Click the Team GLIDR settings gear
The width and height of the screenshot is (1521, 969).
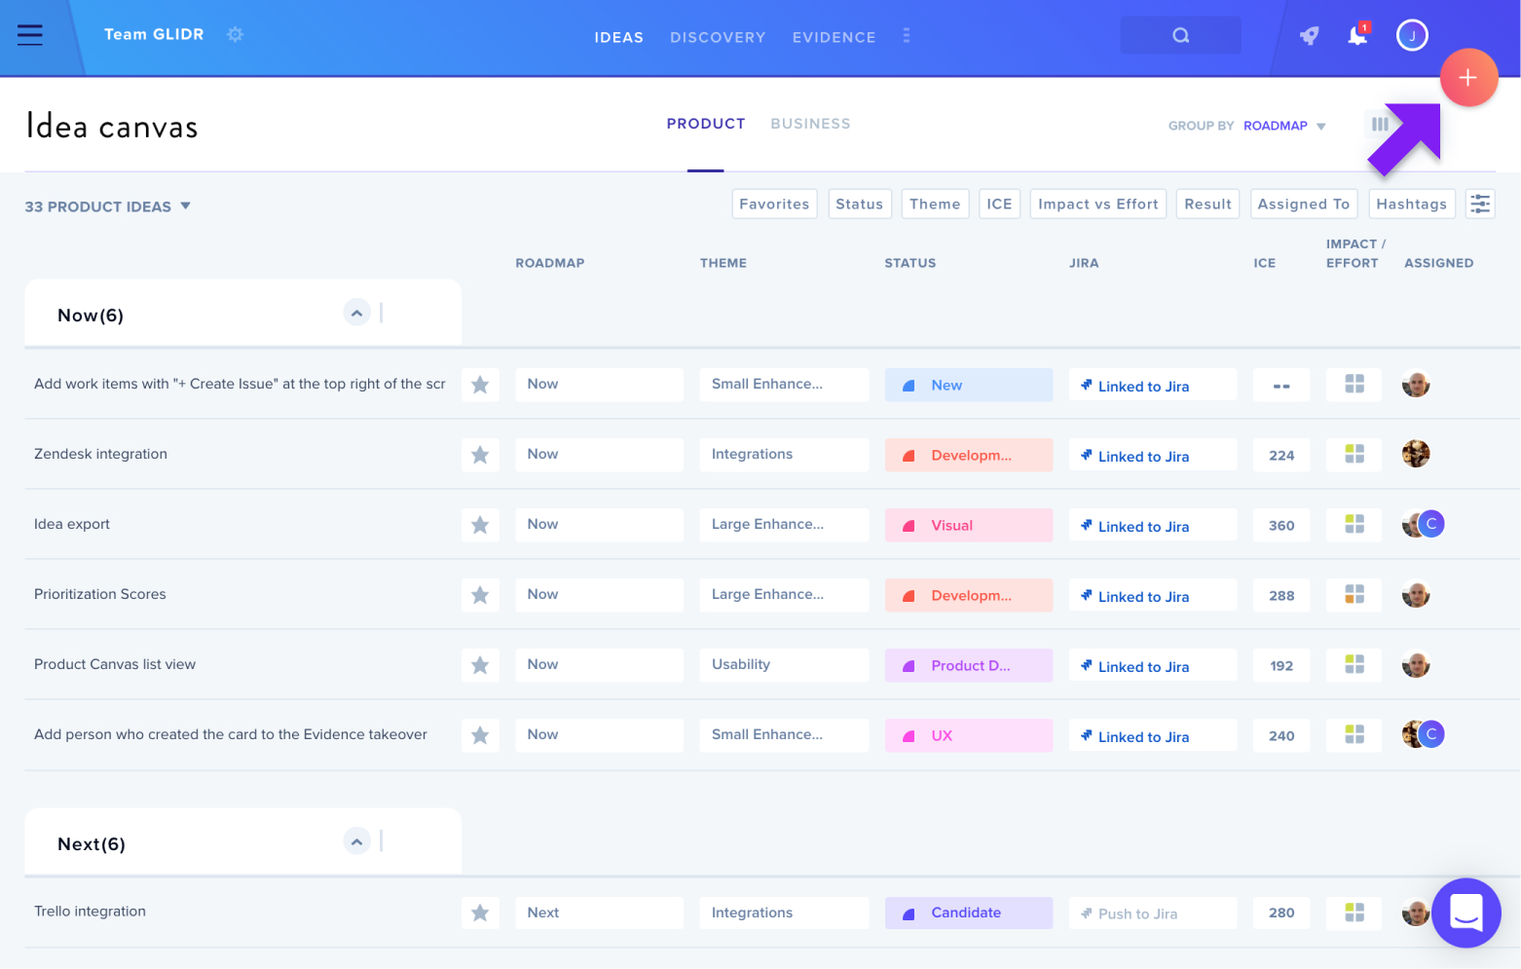click(x=235, y=35)
